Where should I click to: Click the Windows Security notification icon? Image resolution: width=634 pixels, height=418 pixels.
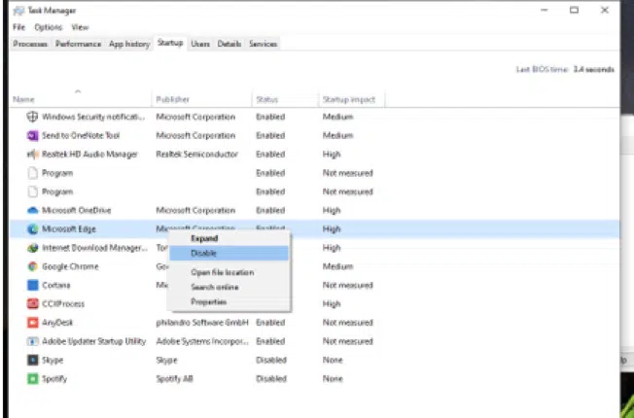(x=32, y=117)
